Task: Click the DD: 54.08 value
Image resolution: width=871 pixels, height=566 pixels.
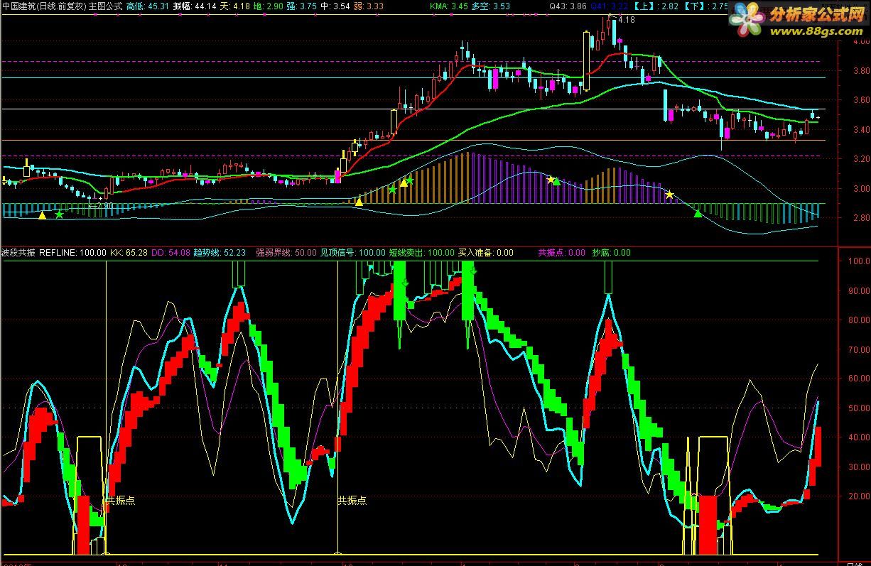Action: [171, 252]
